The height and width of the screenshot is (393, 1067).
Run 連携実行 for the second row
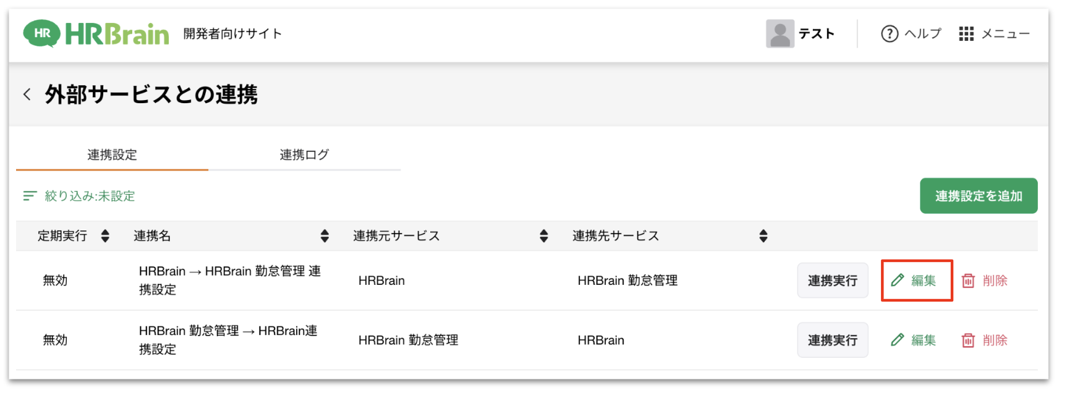(x=832, y=340)
